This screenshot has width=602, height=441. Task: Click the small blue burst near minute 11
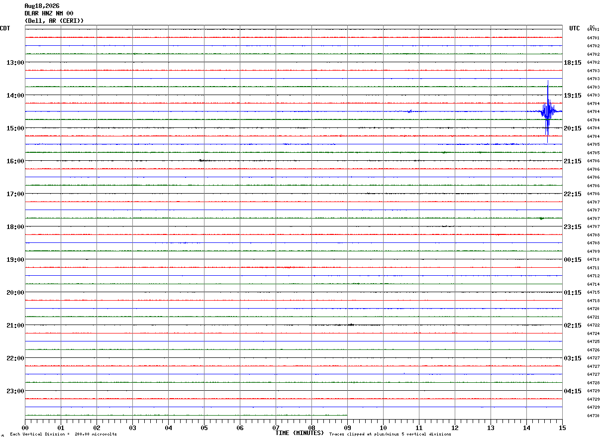tap(409, 111)
